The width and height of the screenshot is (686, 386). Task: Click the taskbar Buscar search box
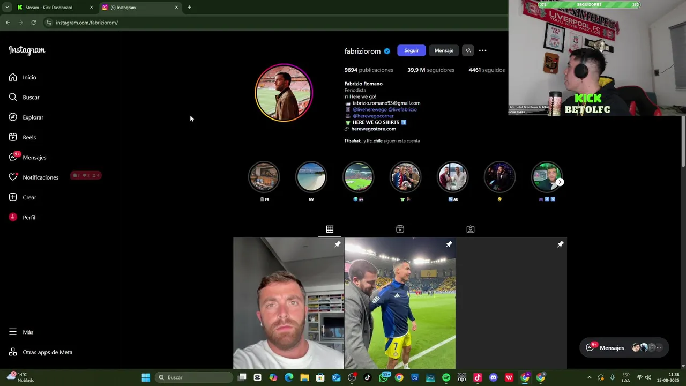(195, 377)
